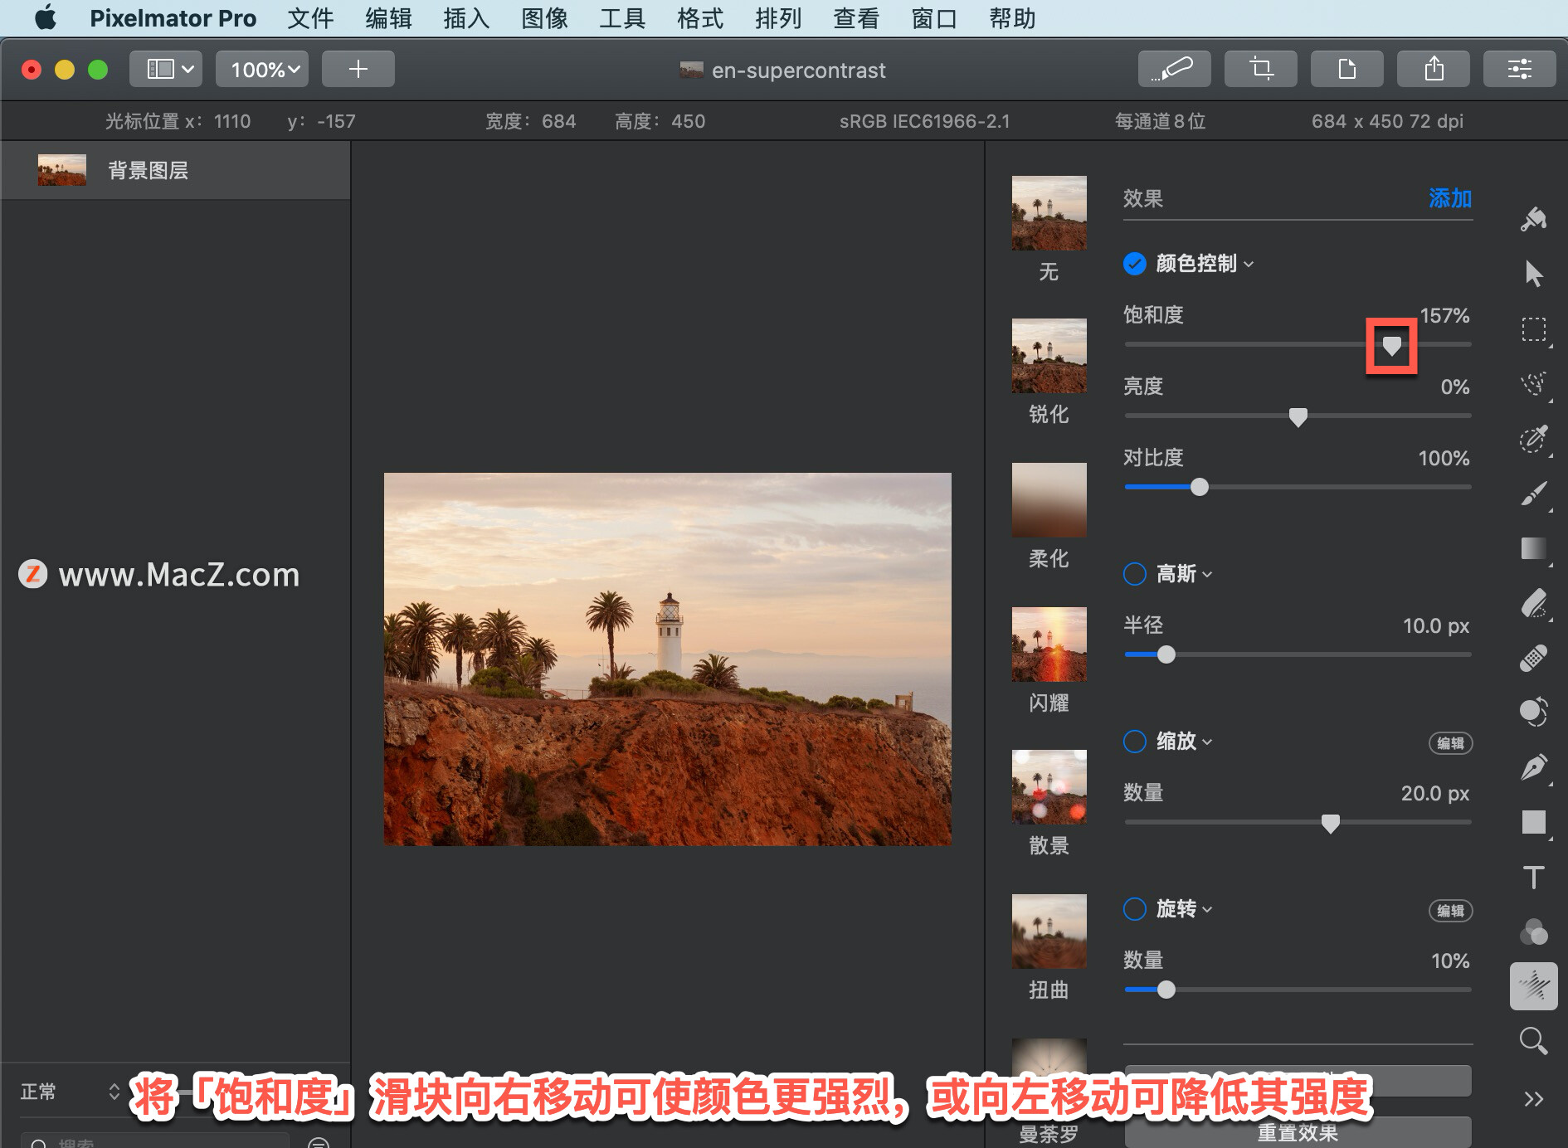
Task: Select the Erase tool
Action: click(x=1533, y=603)
